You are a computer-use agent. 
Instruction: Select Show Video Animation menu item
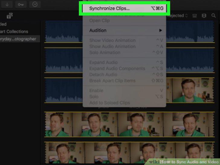pyautogui.click(x=124, y=40)
